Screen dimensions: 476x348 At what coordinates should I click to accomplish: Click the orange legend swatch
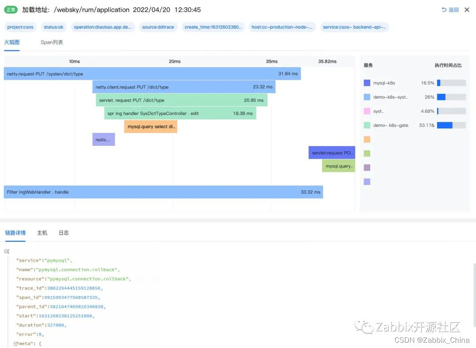367,139
